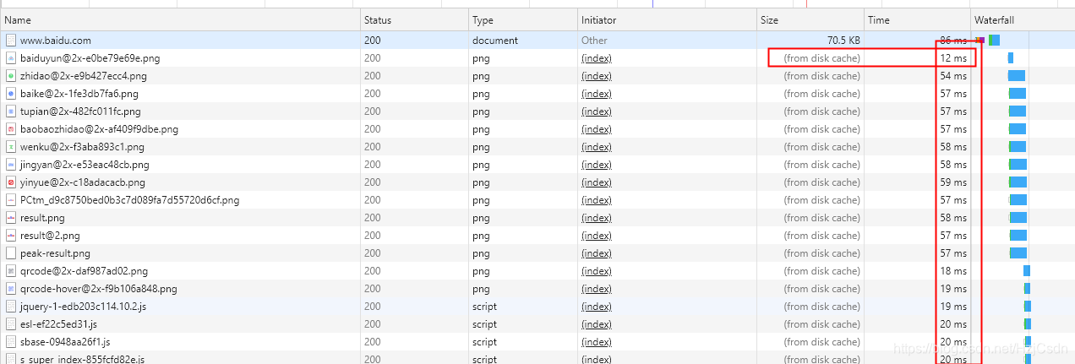Screen dimensions: 1075x364
Task: Click the file icon beside peak-result.png
Action: click(x=11, y=253)
